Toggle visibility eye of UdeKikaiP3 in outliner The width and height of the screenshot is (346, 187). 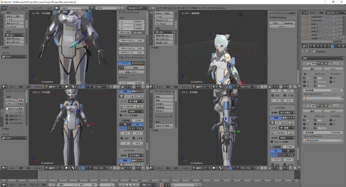point(334,17)
